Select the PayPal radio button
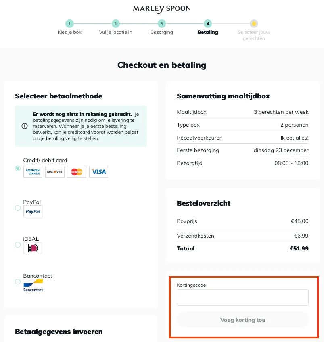This screenshot has width=324, height=342. (18, 208)
